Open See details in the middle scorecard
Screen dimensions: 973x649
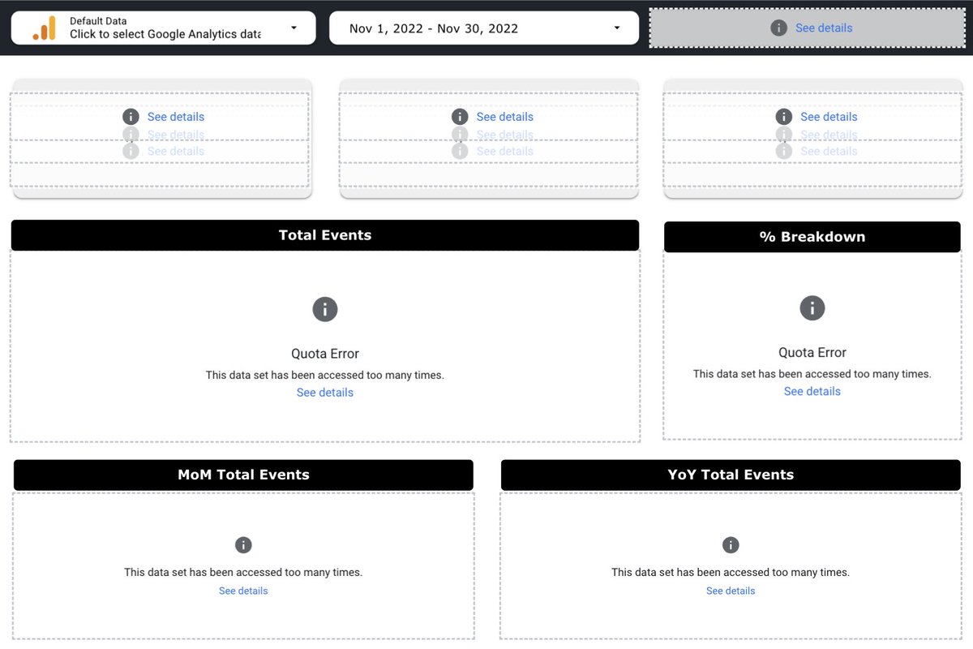coord(505,117)
